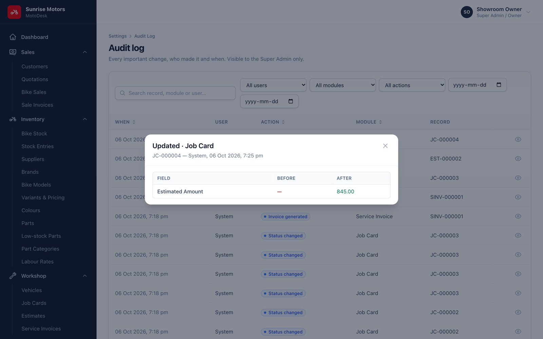Screen dimensions: 543x339
Task: Open the All users filter dropdown
Action: tap(273, 85)
